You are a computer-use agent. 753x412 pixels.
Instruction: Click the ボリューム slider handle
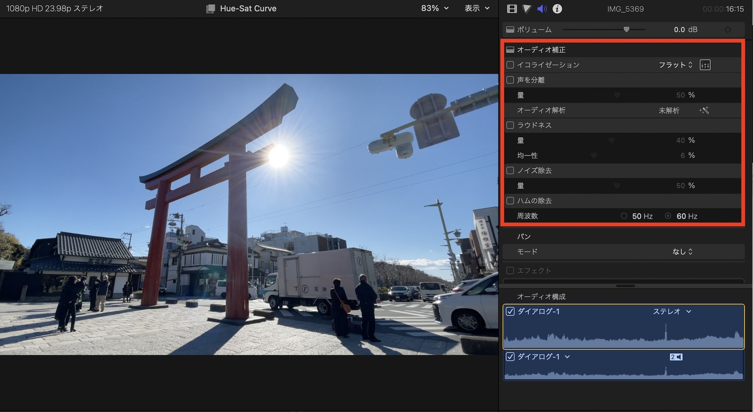[x=626, y=29]
